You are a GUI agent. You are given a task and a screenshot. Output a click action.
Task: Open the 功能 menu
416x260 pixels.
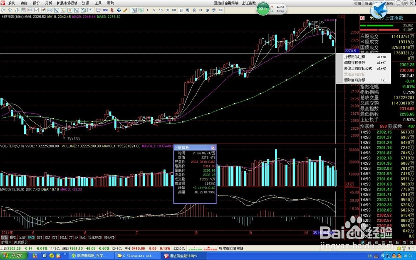pos(24,3)
